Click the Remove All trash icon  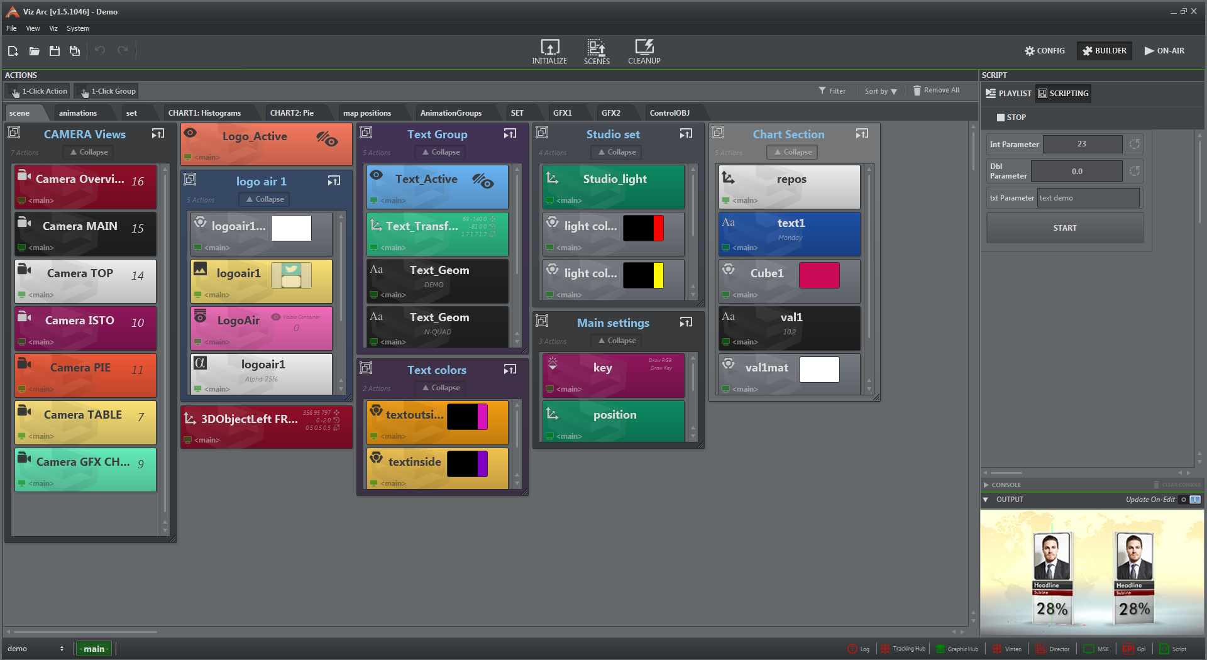(x=917, y=91)
